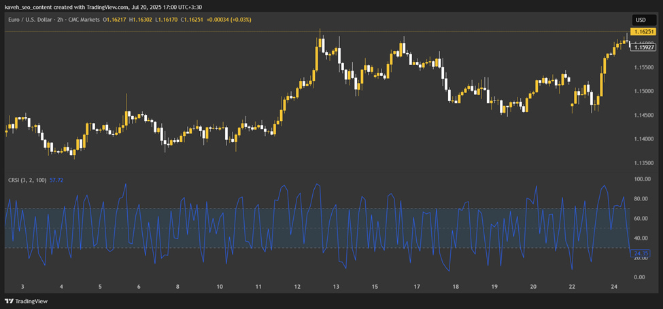Click the change value +0.00034 (+0.03%)

pos(228,20)
